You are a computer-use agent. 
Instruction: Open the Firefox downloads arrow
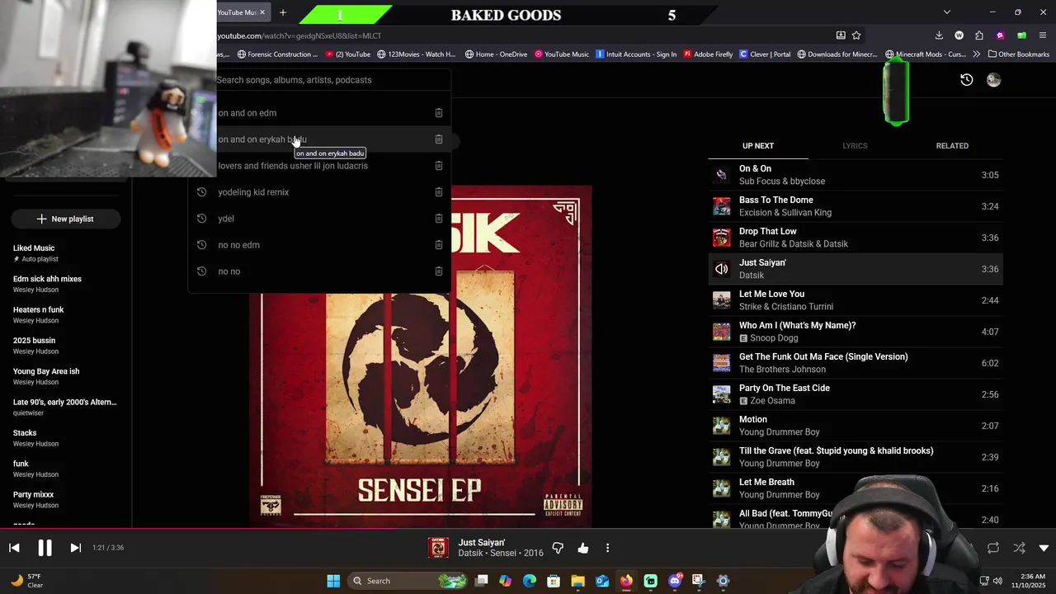point(939,35)
